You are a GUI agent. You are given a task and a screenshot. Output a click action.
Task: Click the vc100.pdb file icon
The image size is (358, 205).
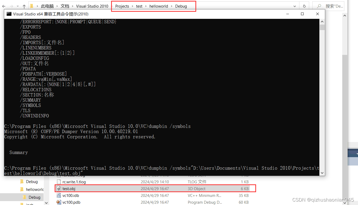click(59, 202)
